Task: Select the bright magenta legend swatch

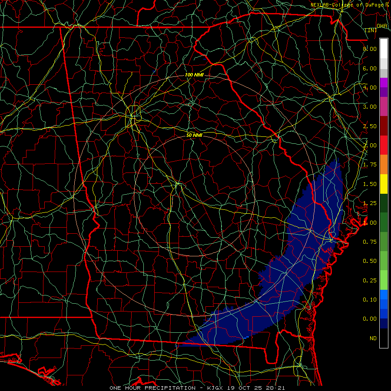Action: coord(384,83)
